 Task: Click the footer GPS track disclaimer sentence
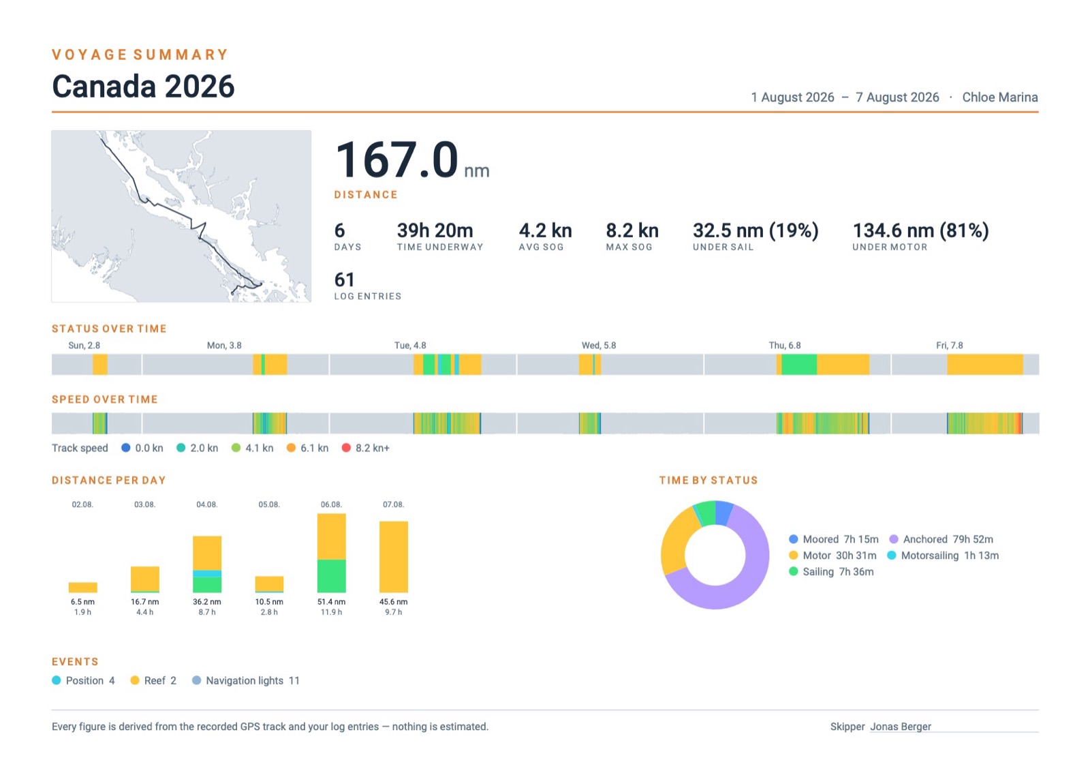tap(270, 727)
